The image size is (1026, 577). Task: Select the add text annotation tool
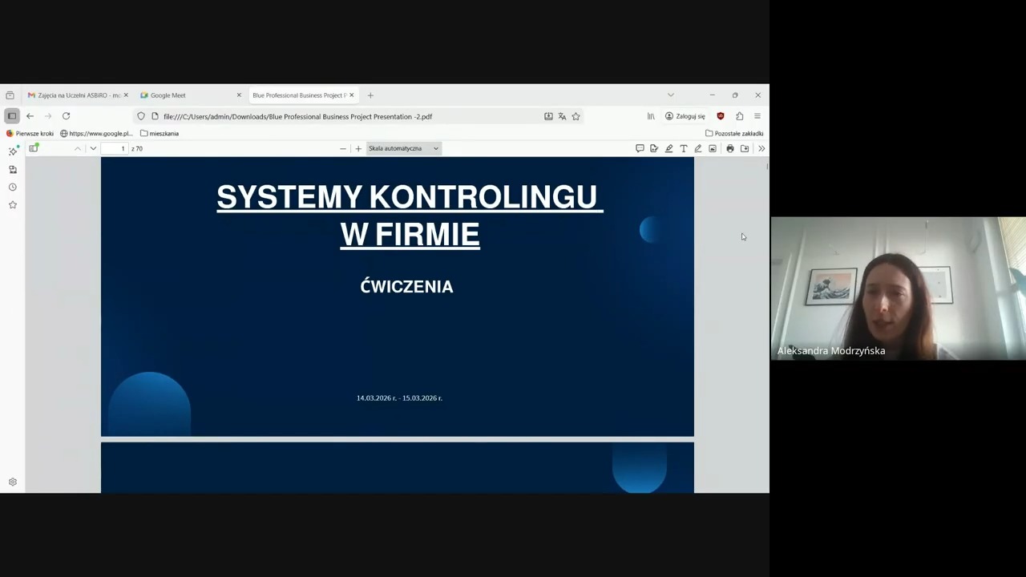coord(683,148)
